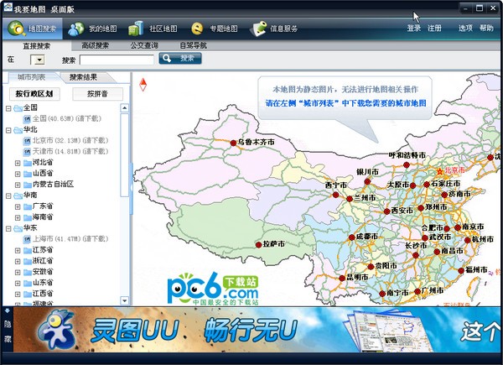Open the 在 region dropdown
Screen dimensions: 503x365
click(x=38, y=60)
